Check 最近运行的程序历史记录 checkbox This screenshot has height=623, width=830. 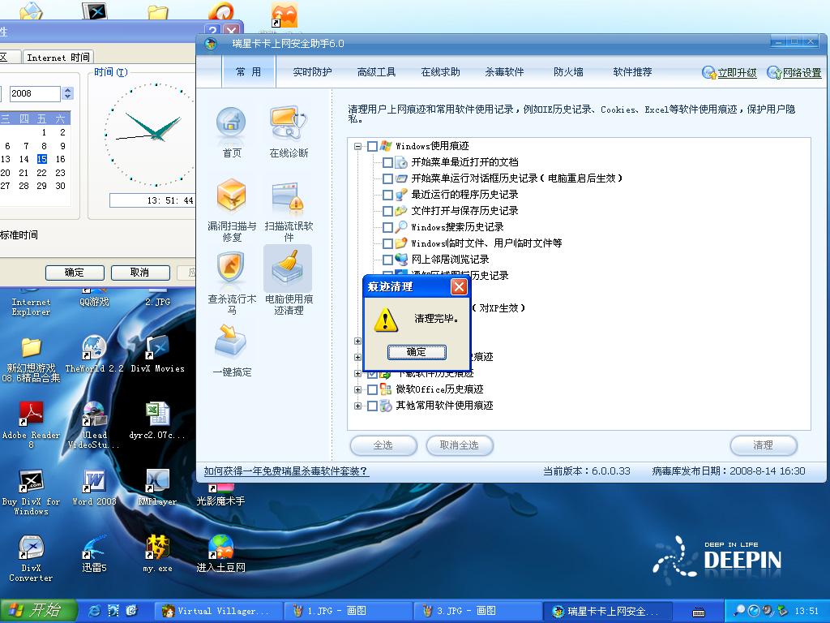[x=387, y=195]
